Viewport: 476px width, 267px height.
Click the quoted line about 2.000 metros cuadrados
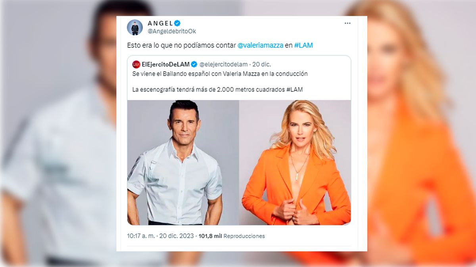pyautogui.click(x=217, y=90)
